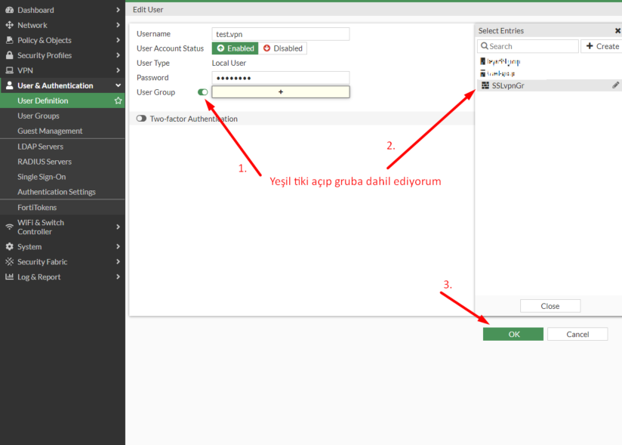Click the Create button in Select Entries

(601, 46)
